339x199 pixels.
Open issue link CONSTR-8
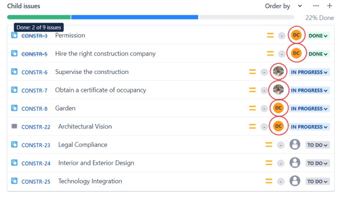(x=34, y=109)
